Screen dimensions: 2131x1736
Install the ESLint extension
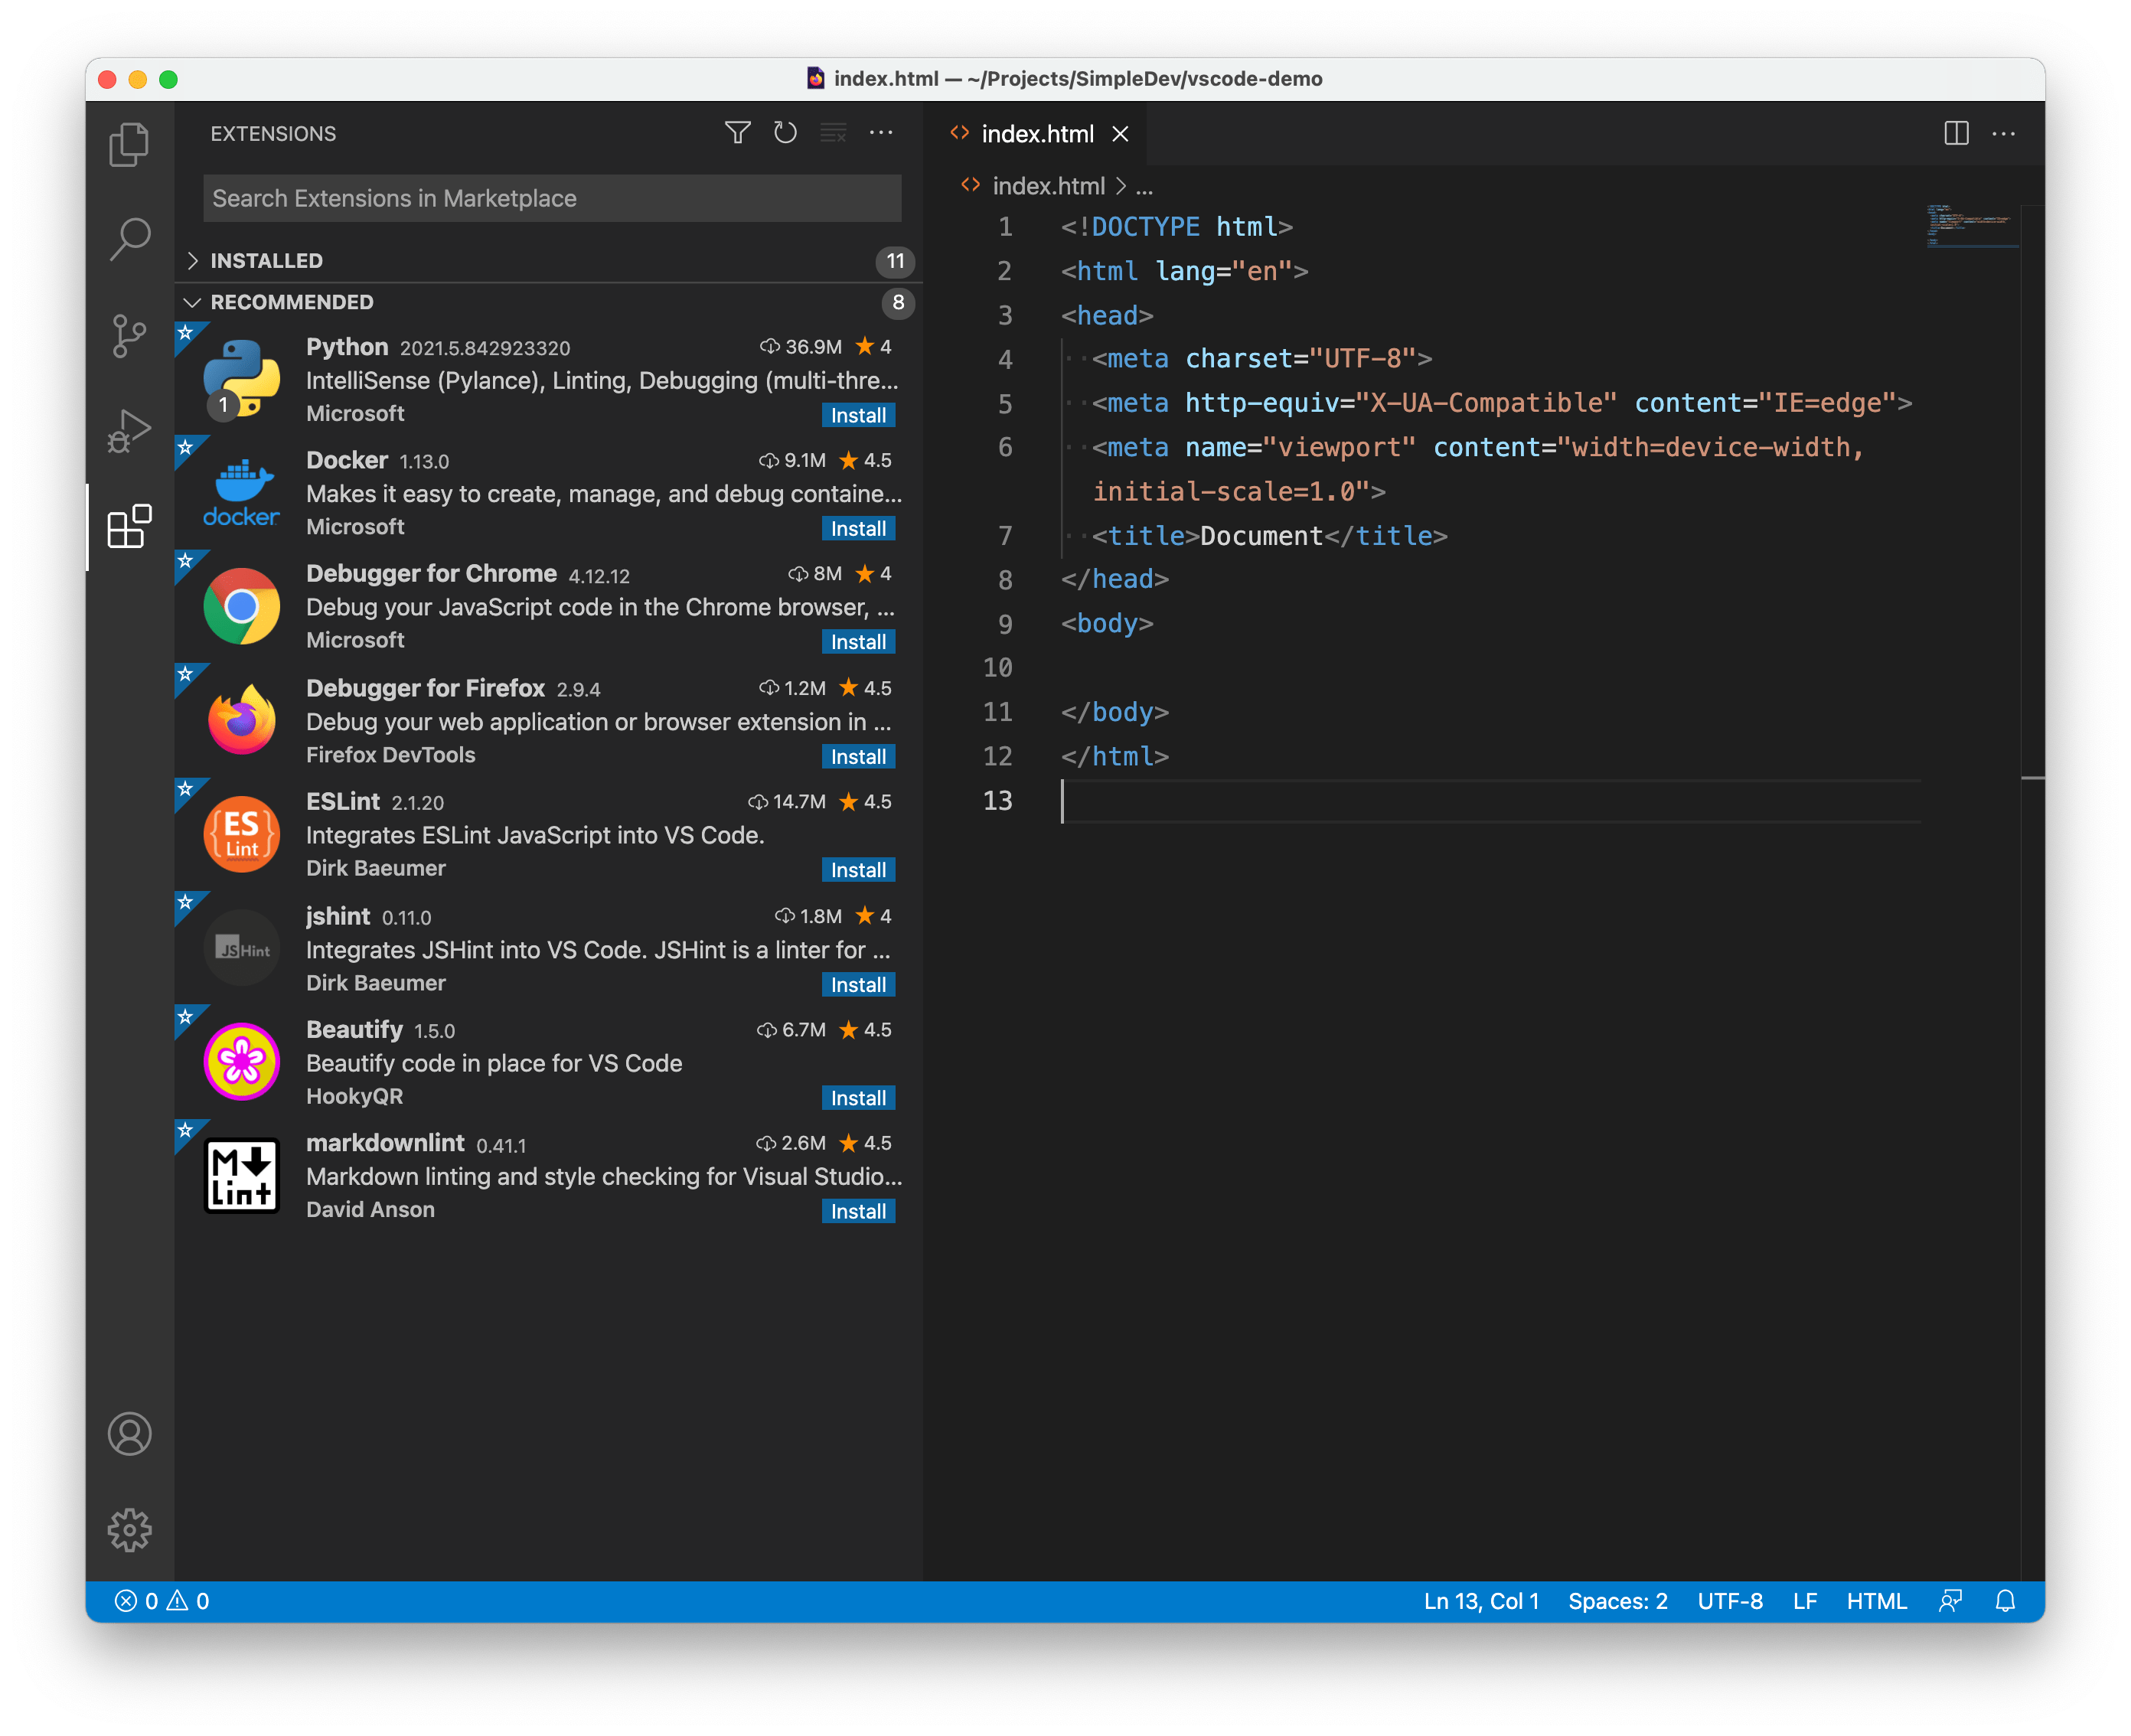858,870
